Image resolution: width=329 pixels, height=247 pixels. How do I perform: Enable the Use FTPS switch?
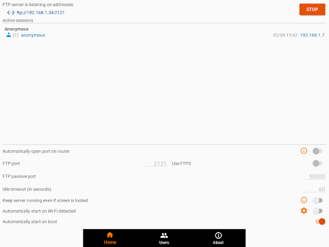click(317, 163)
